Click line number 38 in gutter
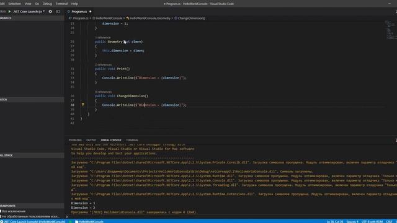The width and height of the screenshot is (397, 223). (73, 105)
